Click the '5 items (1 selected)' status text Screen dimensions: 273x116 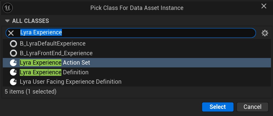coord(30,91)
